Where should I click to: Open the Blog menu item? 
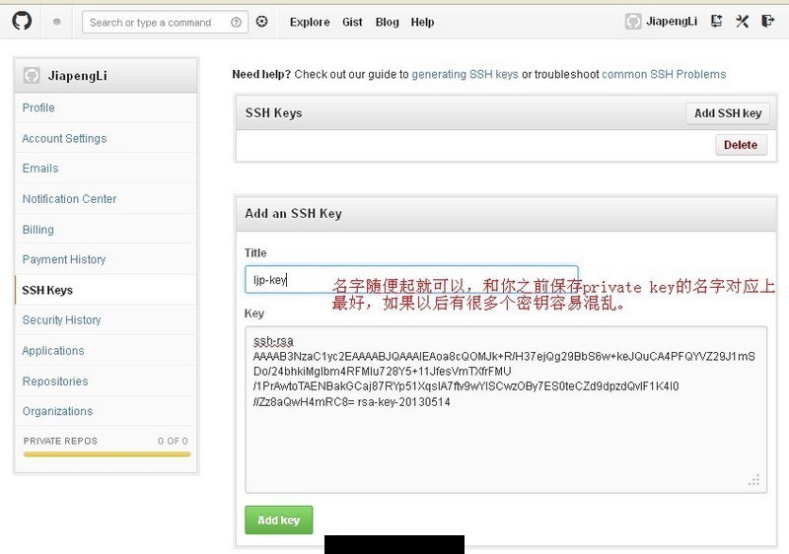point(387,22)
